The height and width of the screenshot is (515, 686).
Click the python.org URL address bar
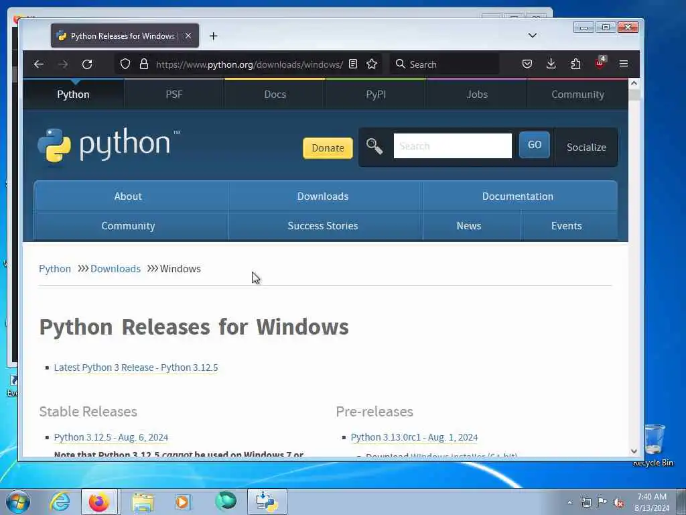249,64
